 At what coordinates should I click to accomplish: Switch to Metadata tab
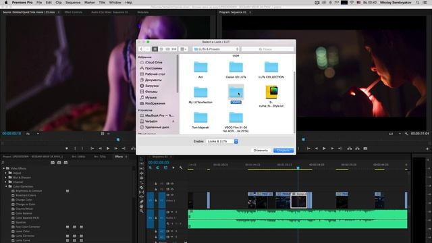click(142, 12)
